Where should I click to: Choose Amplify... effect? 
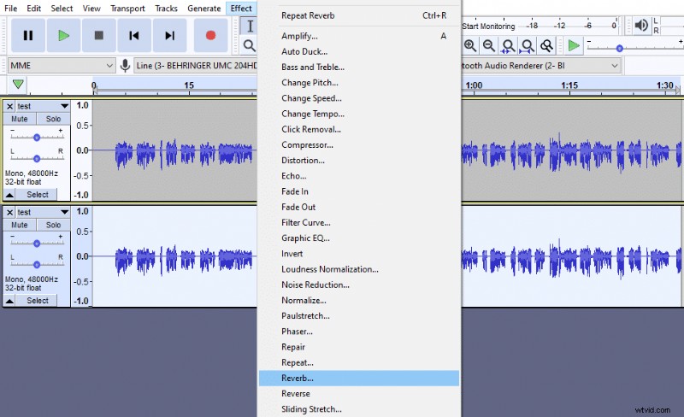[x=359, y=36]
